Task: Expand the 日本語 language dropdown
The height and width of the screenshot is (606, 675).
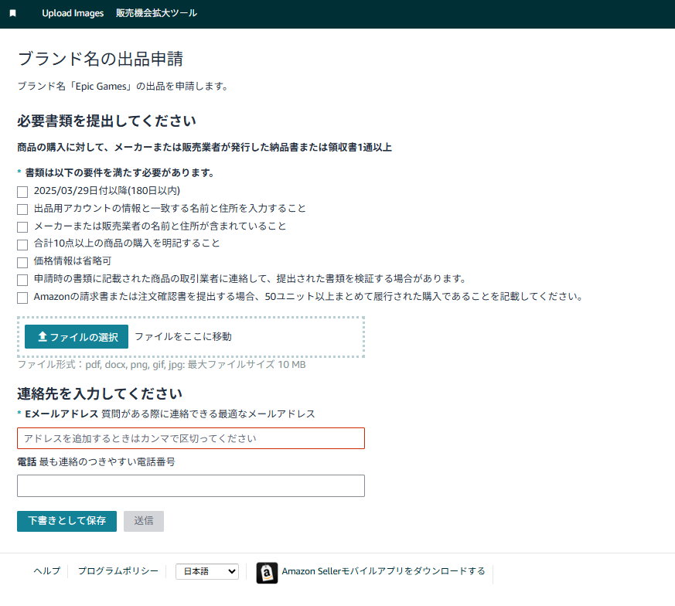Action: [207, 571]
